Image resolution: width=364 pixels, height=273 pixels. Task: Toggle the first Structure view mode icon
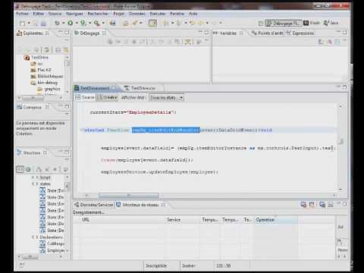pyautogui.click(x=20, y=169)
